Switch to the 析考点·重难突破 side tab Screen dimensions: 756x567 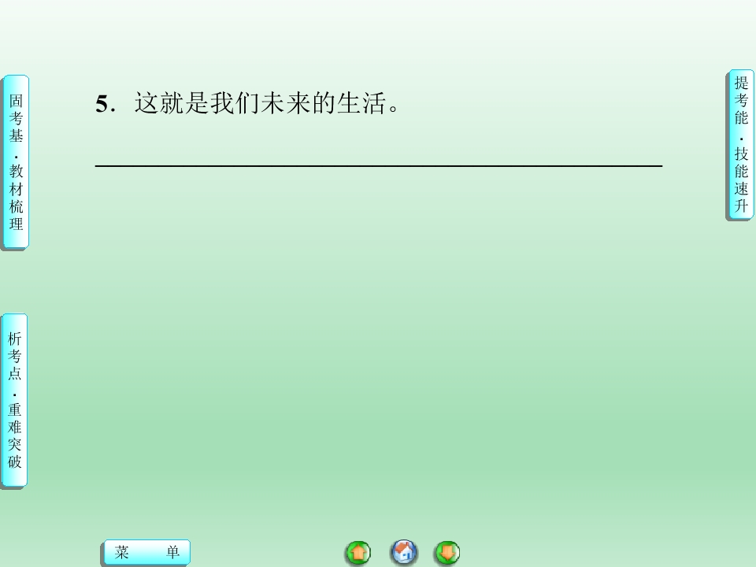14,400
